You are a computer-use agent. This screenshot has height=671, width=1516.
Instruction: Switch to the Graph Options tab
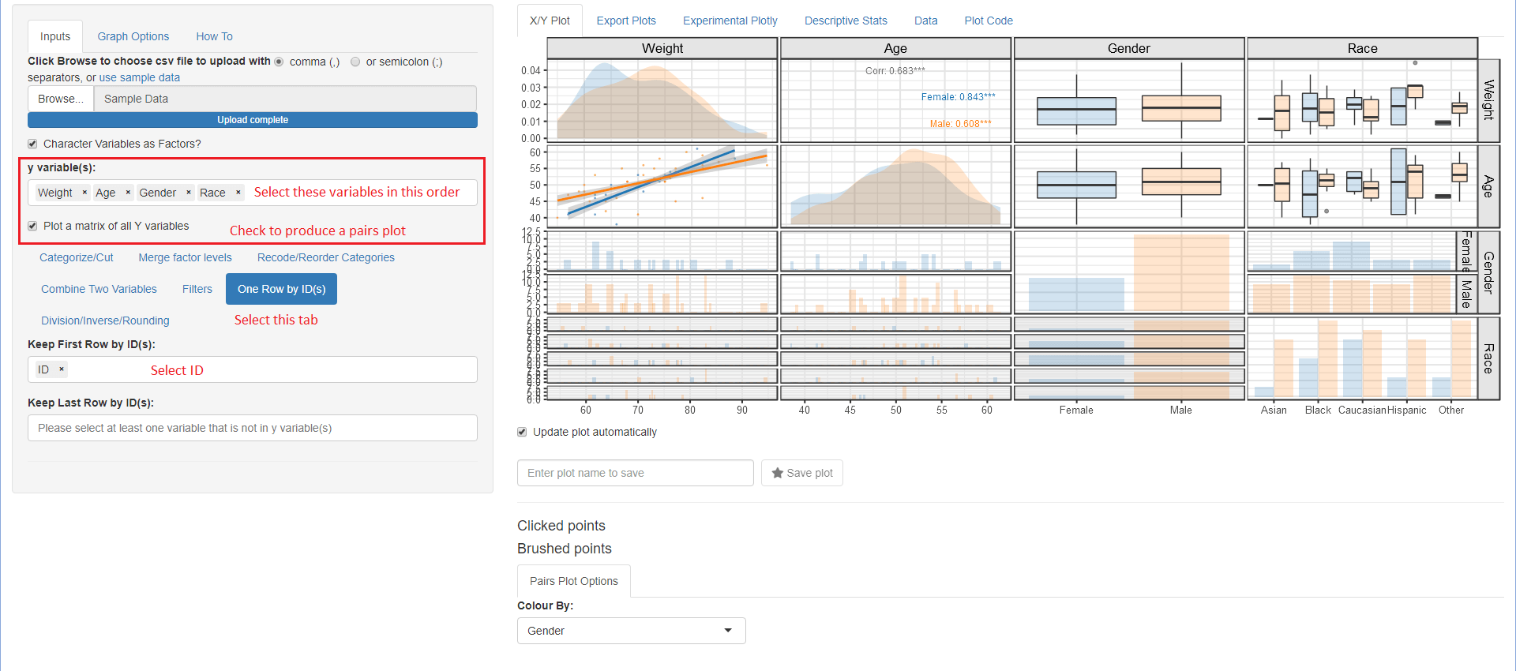click(x=133, y=36)
